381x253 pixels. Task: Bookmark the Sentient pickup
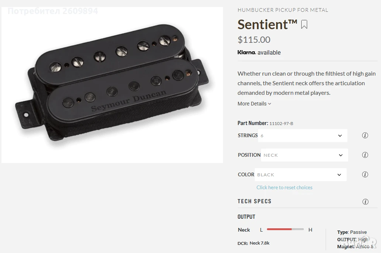pyautogui.click(x=304, y=24)
